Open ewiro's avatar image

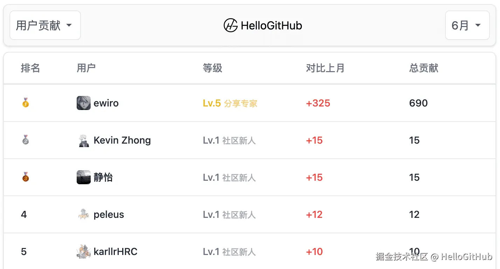click(x=84, y=103)
